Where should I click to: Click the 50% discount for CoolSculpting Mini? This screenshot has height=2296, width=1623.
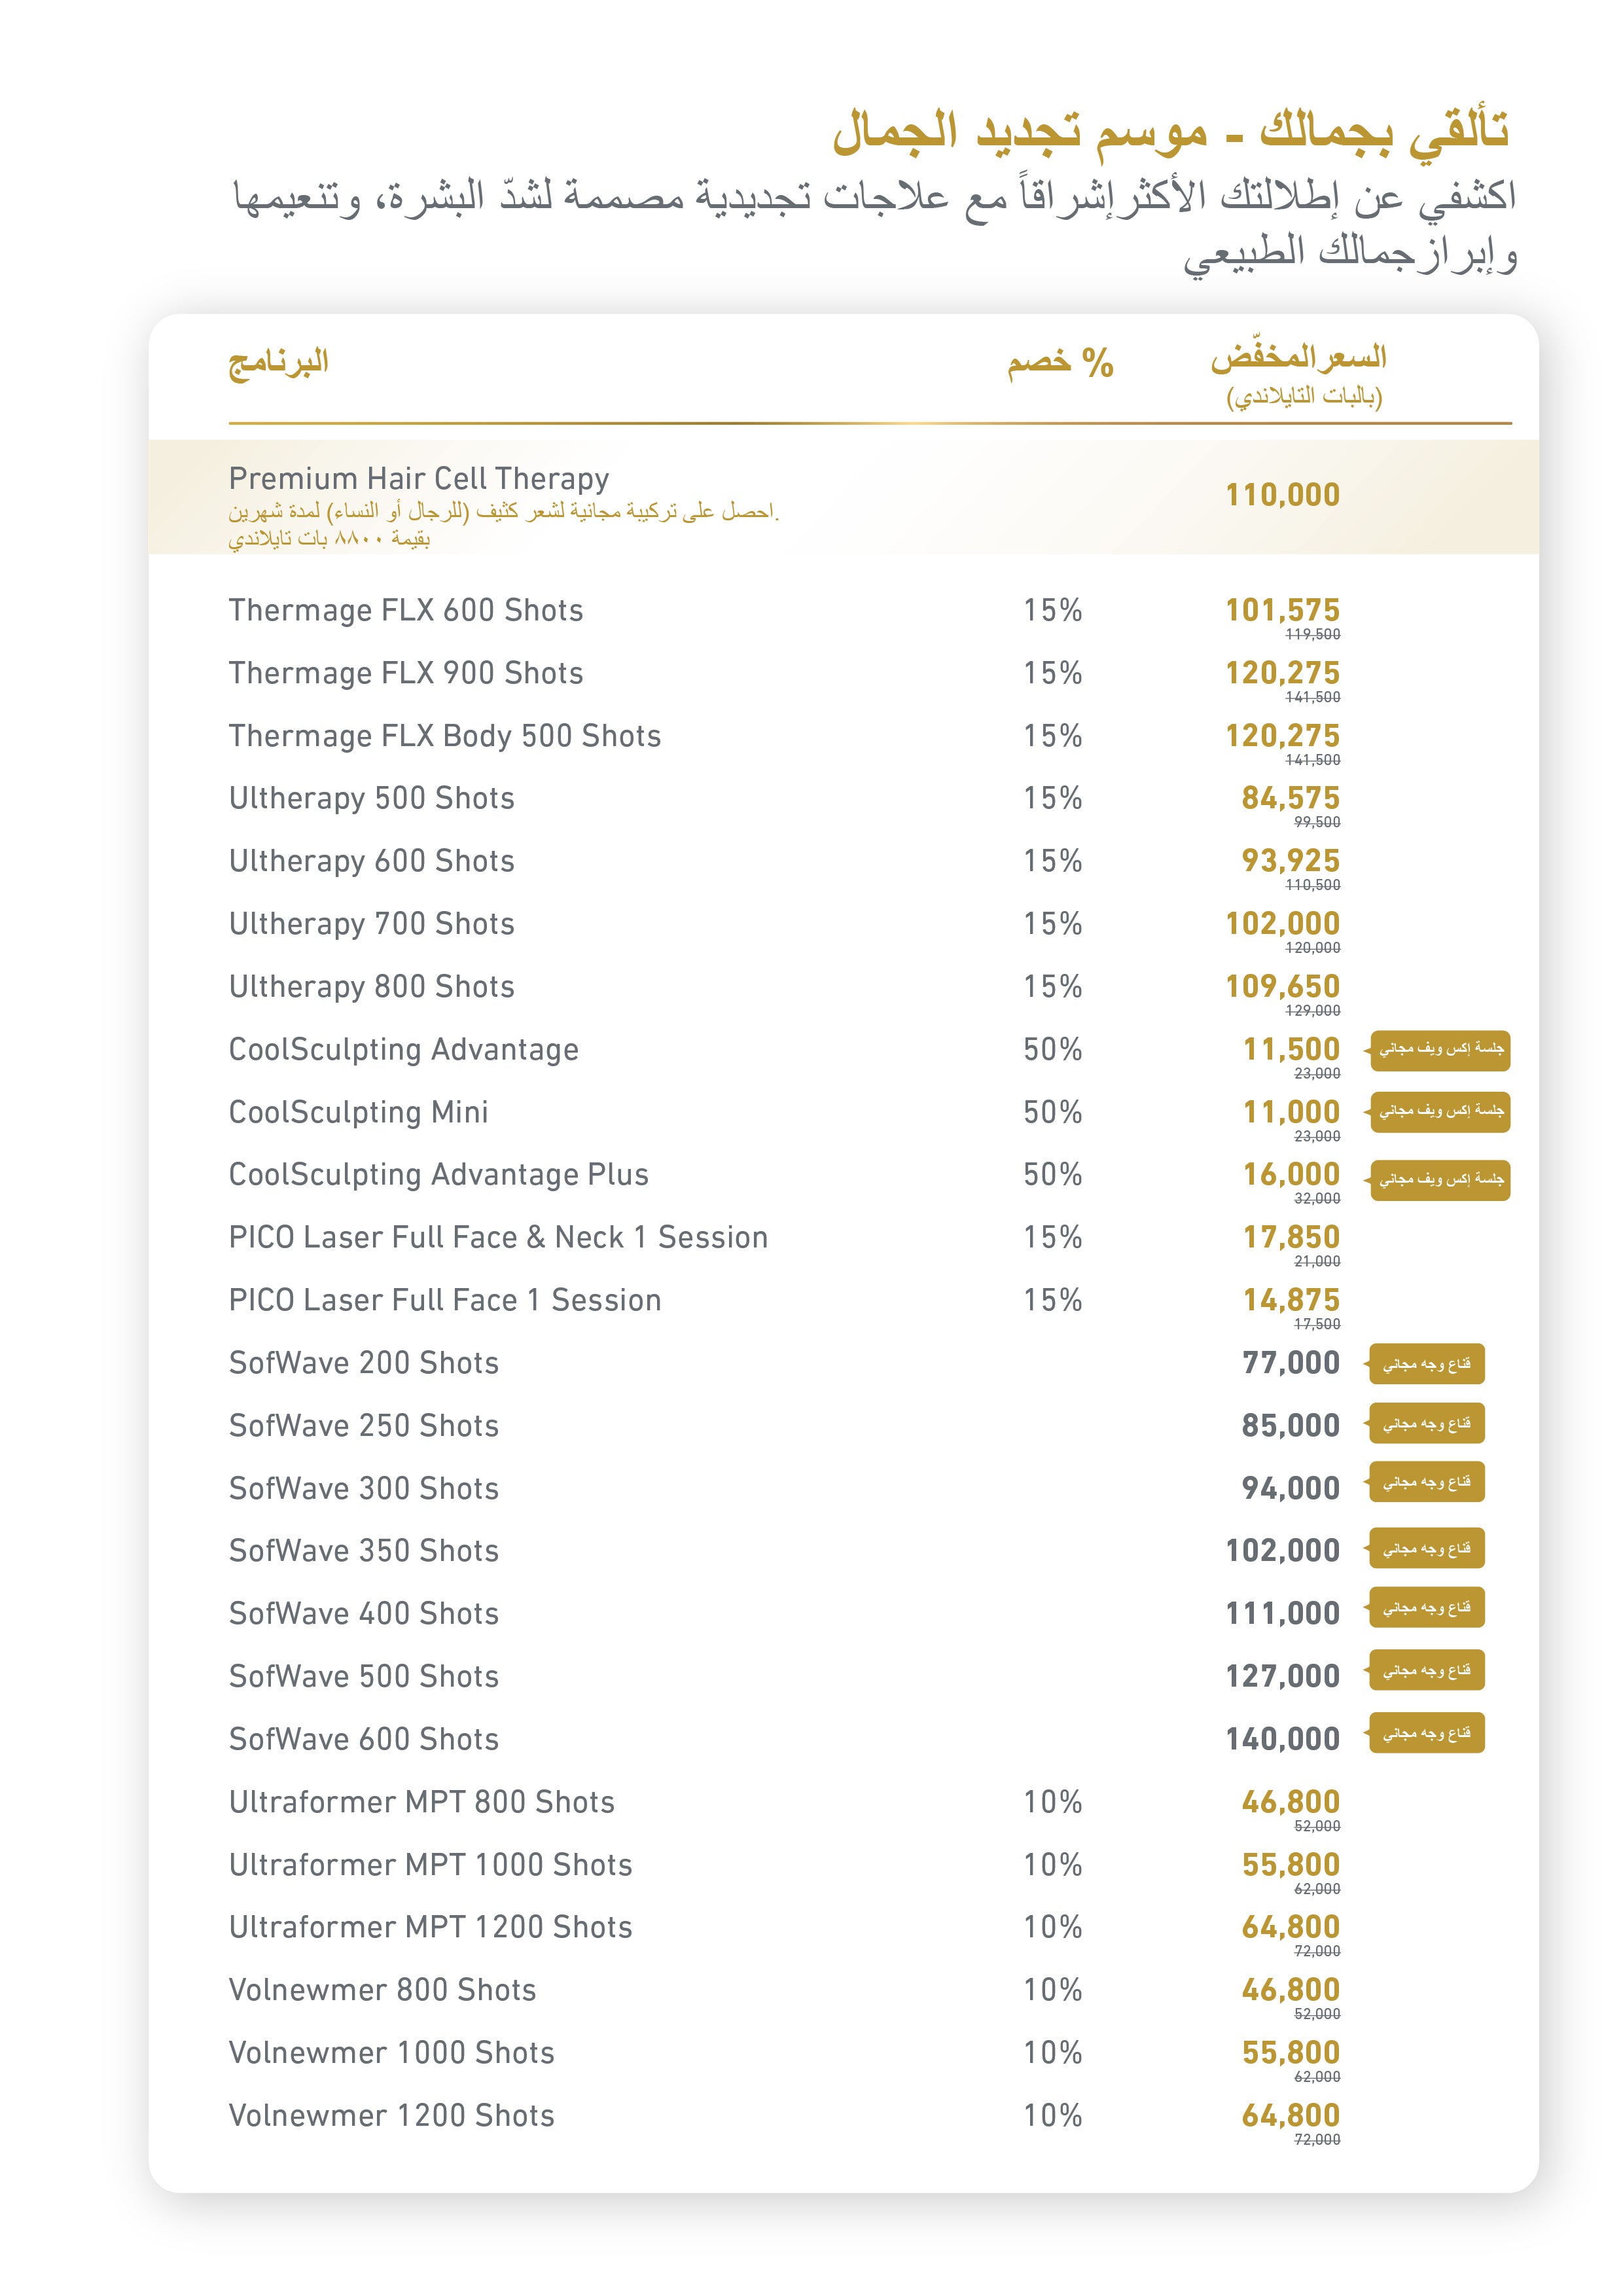[x=1052, y=1112]
